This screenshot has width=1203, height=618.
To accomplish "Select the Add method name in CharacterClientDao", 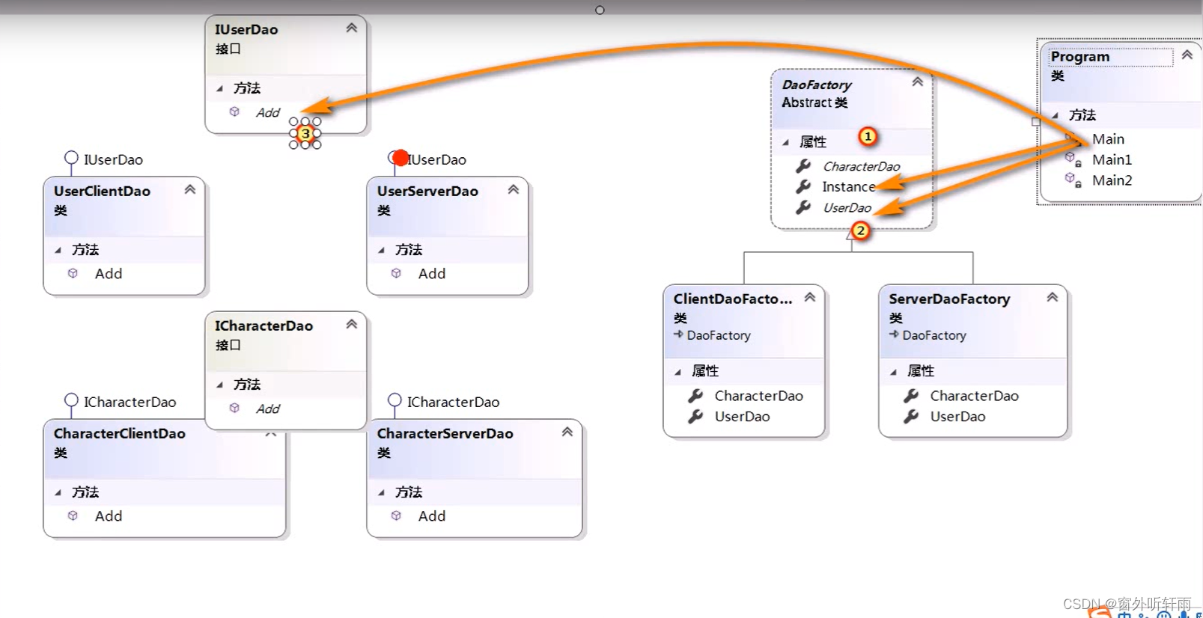I will click(x=109, y=515).
